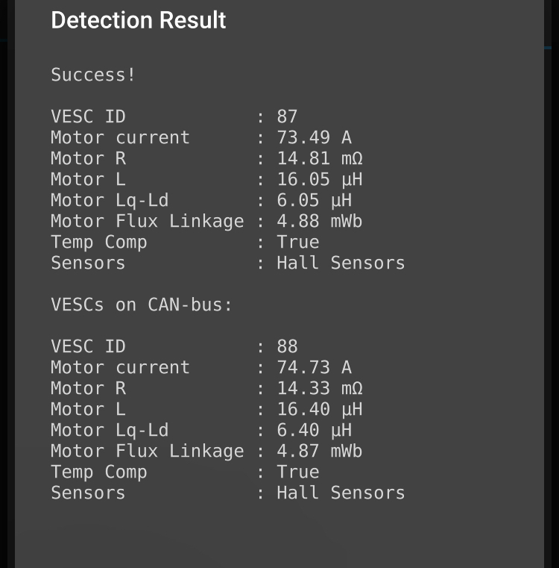Click the first Temp Comp True value
The width and height of the screenshot is (559, 568).
[x=298, y=243]
